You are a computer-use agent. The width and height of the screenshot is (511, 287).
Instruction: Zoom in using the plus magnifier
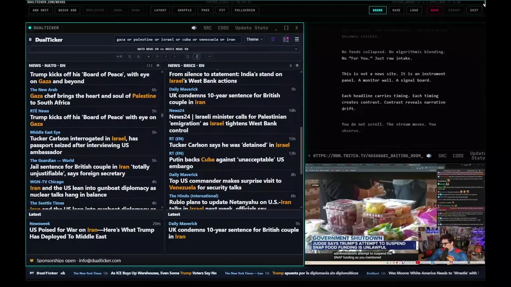pos(139,57)
